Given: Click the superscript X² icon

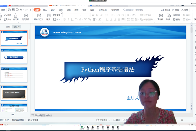Looking at the screenshot, I should (85, 19).
